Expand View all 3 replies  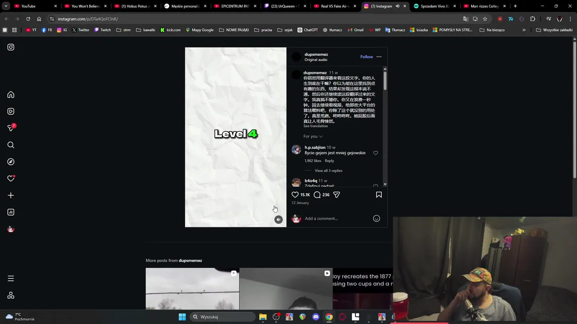329,171
